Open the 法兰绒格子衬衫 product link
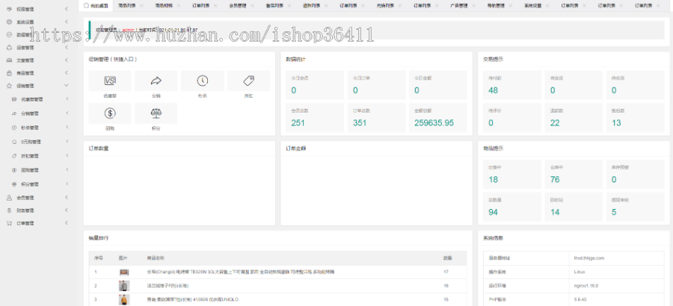Screen dimensions: 673x306 tap(168, 285)
